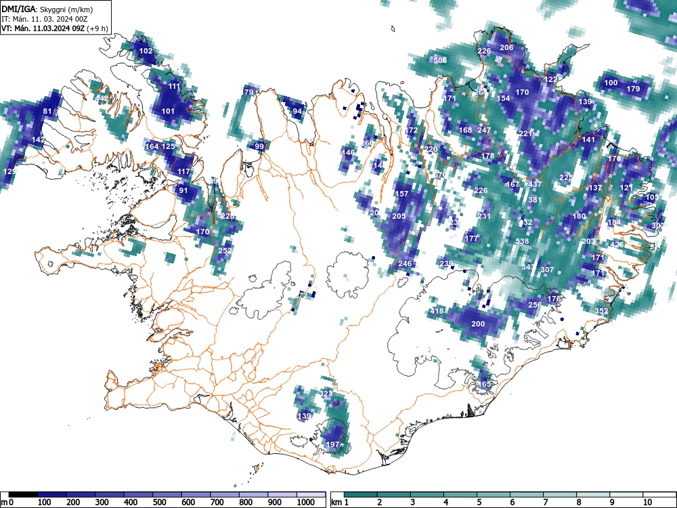Pick the 300–400 m blue legend swatch
Screen dimensions: 677x508
coord(110,494)
